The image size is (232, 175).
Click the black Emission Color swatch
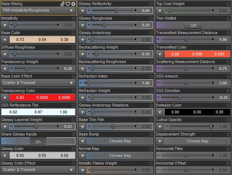(x=198, y=112)
